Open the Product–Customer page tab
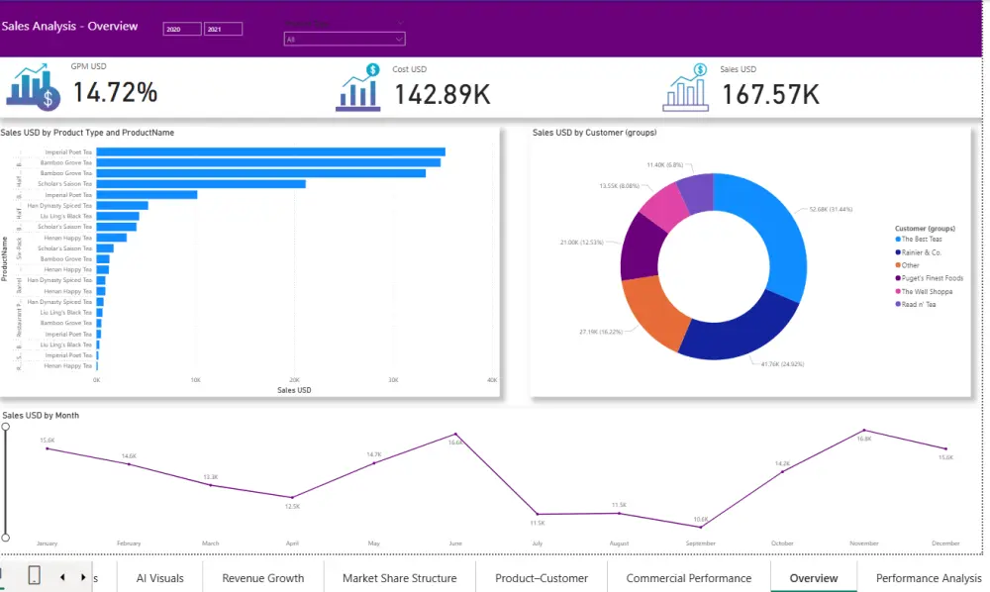Screen dimensions: 990x592 [x=542, y=578]
